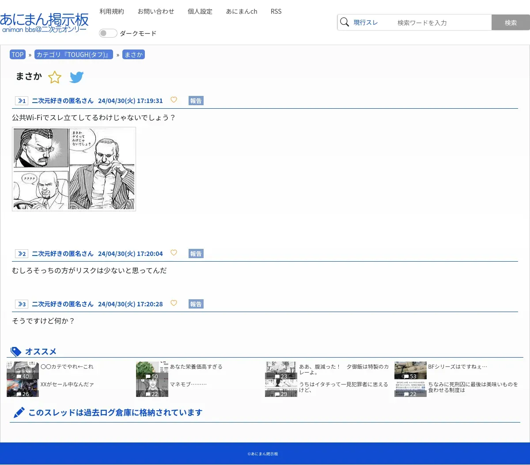Open the 現行スレ search scope selector

pyautogui.click(x=366, y=23)
